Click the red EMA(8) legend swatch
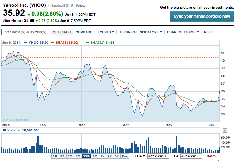Viewport: 235px width, 161px height. point(53,43)
